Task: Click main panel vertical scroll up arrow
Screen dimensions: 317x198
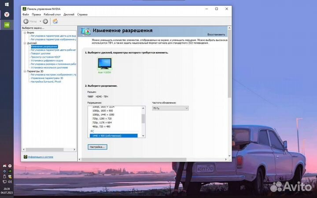Action: tap(229, 28)
